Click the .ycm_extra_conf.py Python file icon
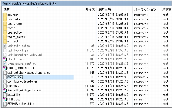This screenshot has height=108, width=172. point(5,64)
